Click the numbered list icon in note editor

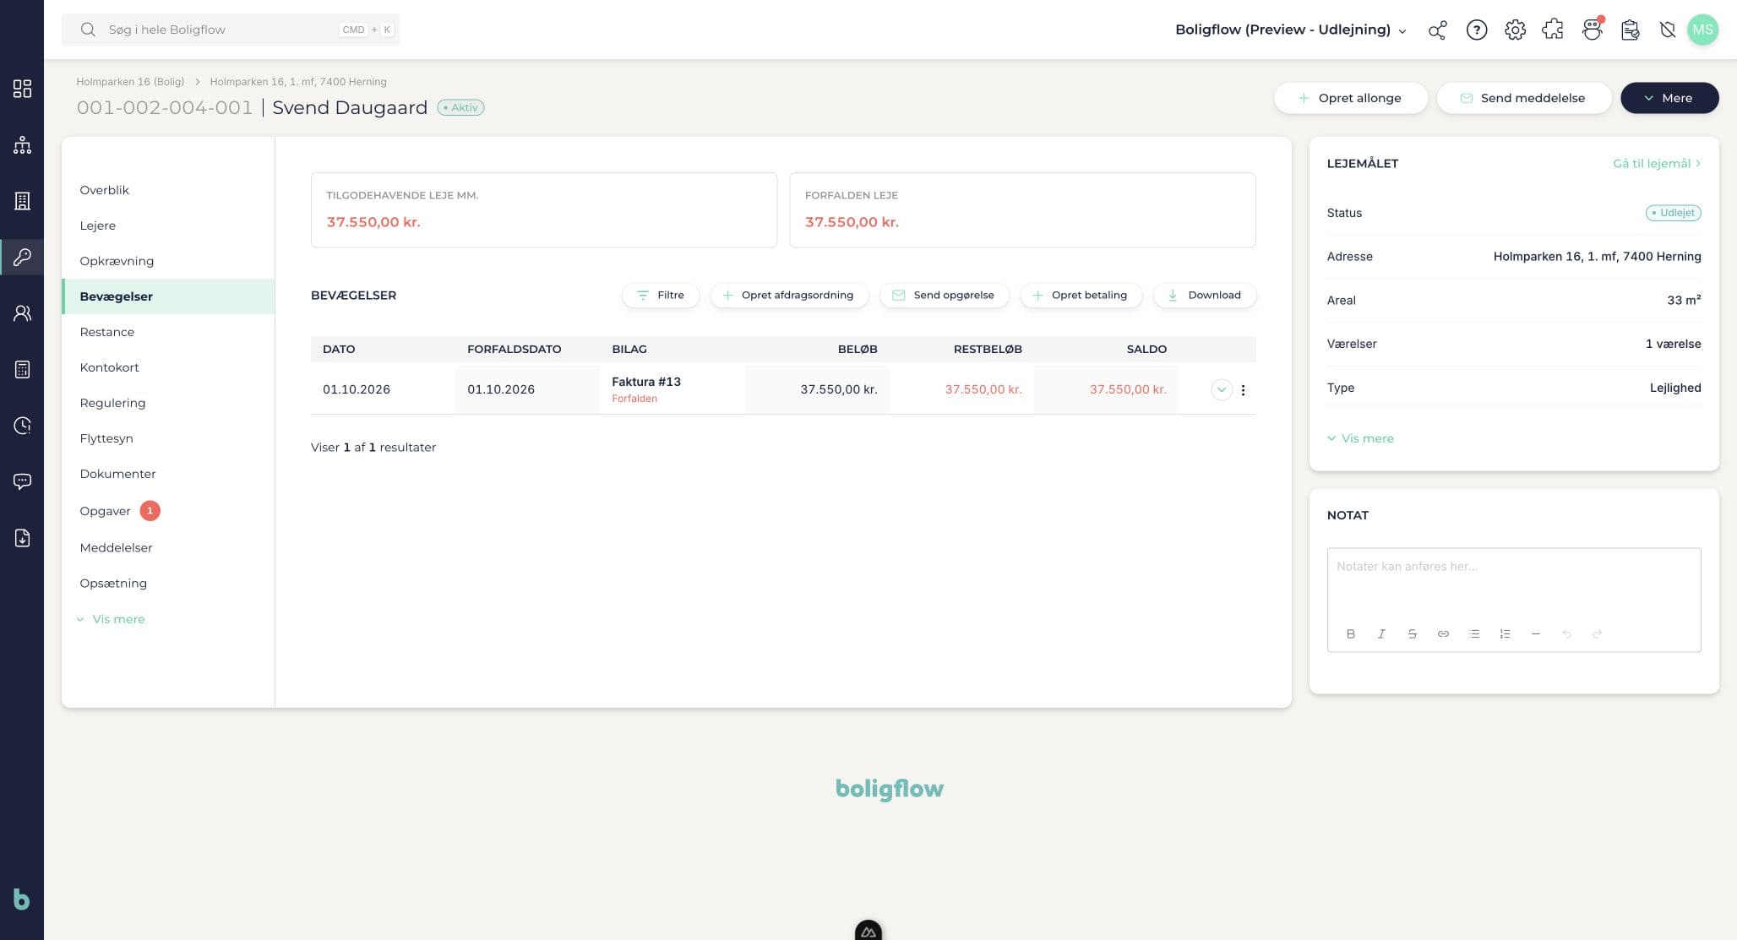coord(1505,634)
